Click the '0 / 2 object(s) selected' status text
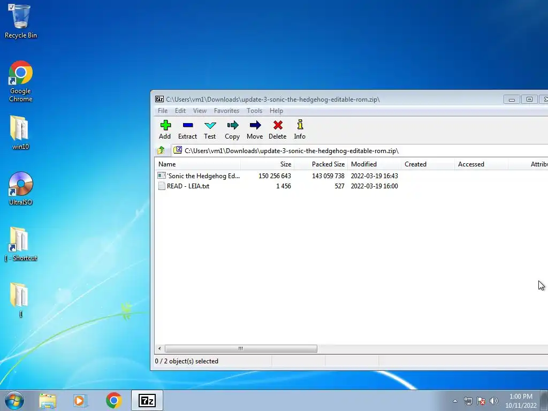Image resolution: width=548 pixels, height=411 pixels. [187, 361]
